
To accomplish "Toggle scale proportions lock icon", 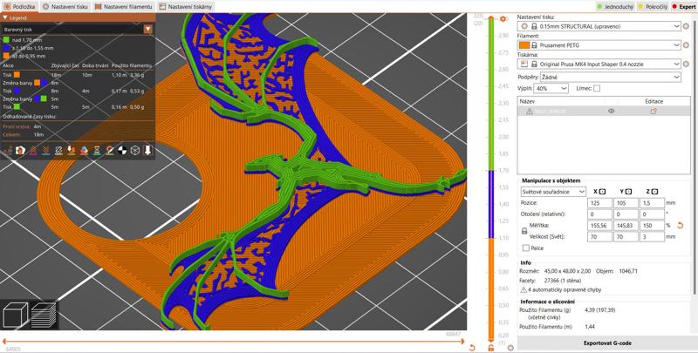I will tap(524, 231).
